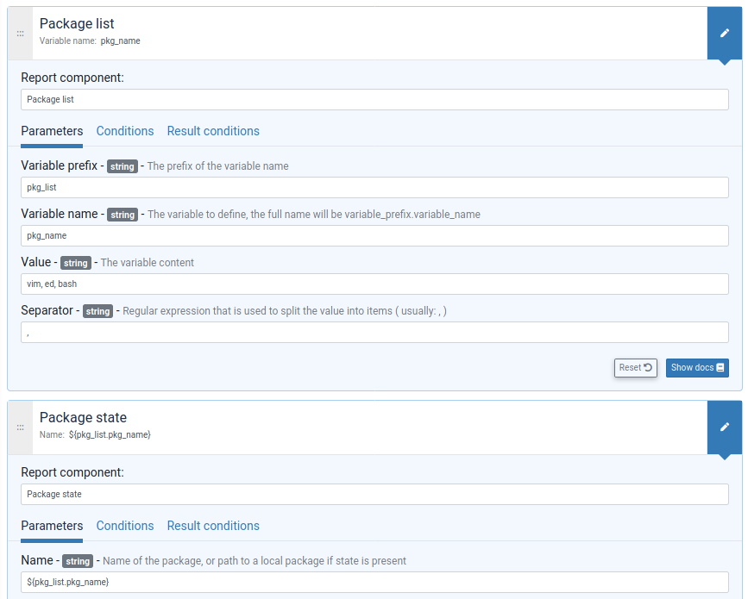Click the Report component field of Package state
The height and width of the screenshot is (599, 748).
tap(374, 494)
